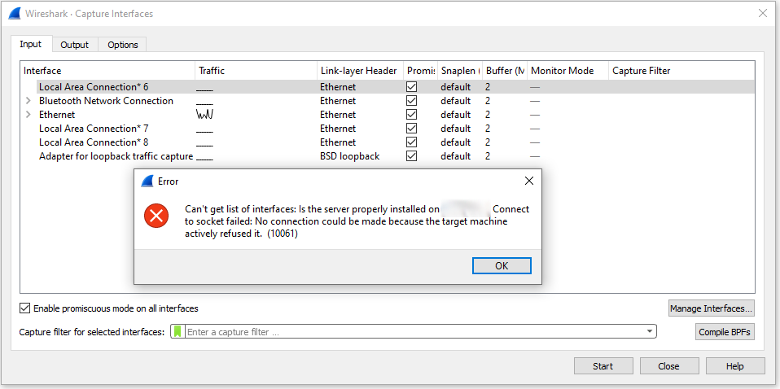Expand the Ethernet interface row
This screenshot has width=780, height=389.
coord(28,115)
